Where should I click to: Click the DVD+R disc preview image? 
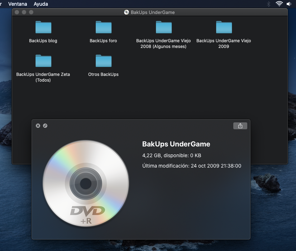click(x=86, y=183)
